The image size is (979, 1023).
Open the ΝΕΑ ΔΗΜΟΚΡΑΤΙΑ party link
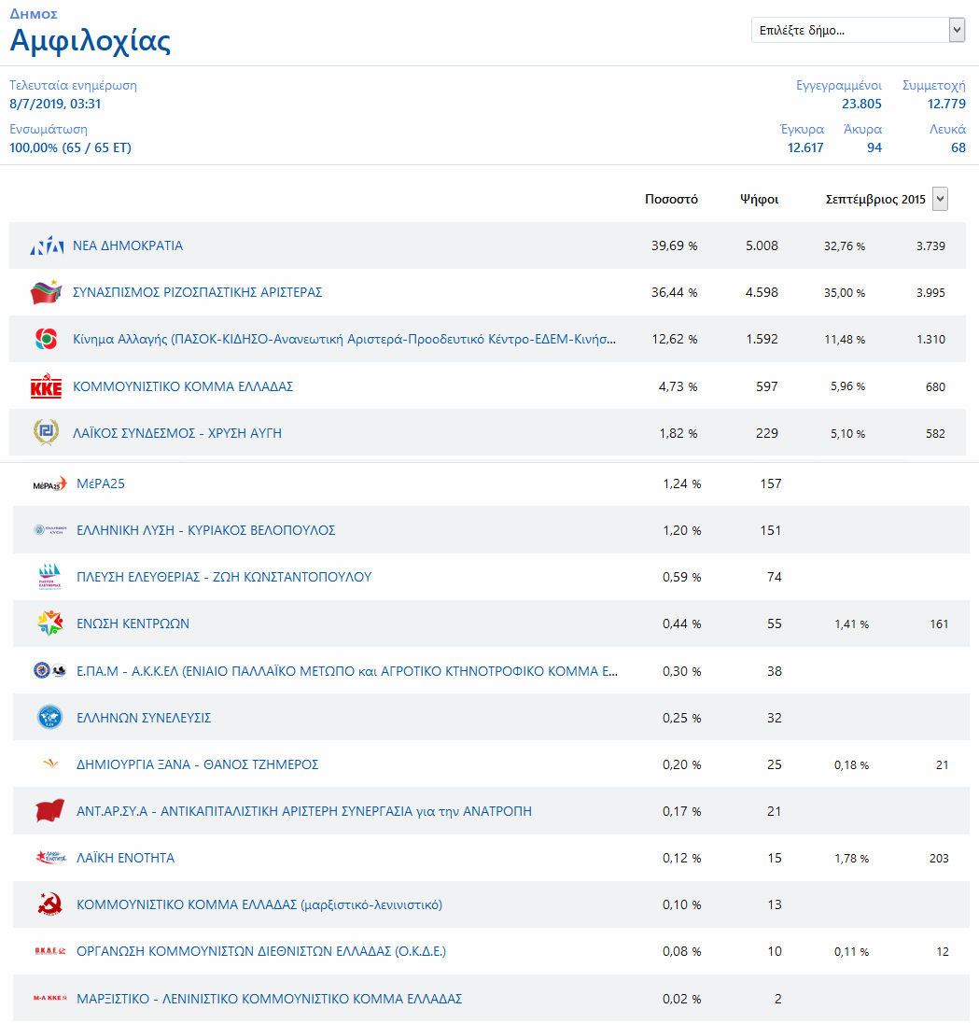coord(128,246)
